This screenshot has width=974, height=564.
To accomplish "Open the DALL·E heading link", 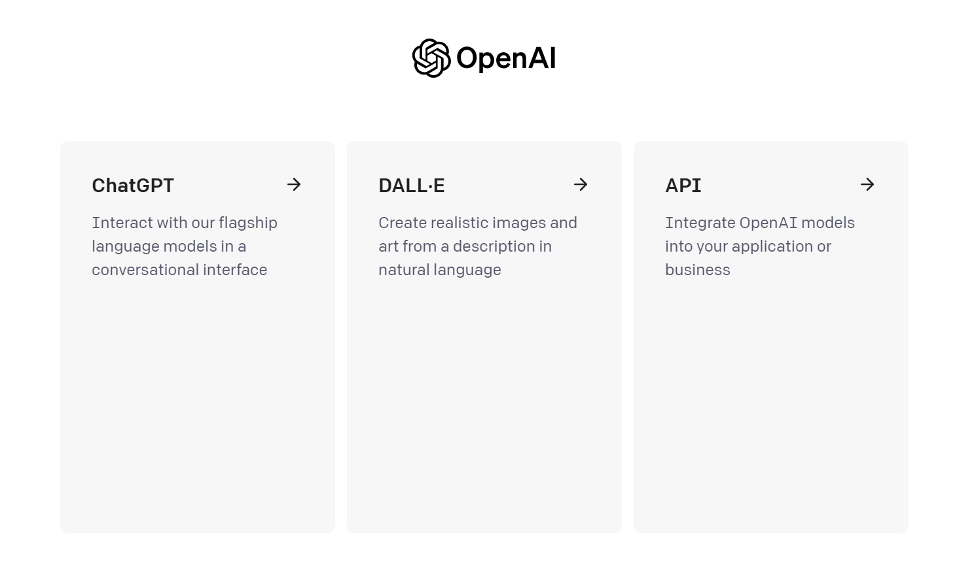I will pos(412,186).
